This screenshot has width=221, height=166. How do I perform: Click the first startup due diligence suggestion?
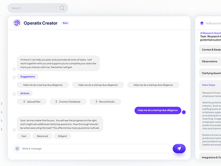tap(43, 85)
